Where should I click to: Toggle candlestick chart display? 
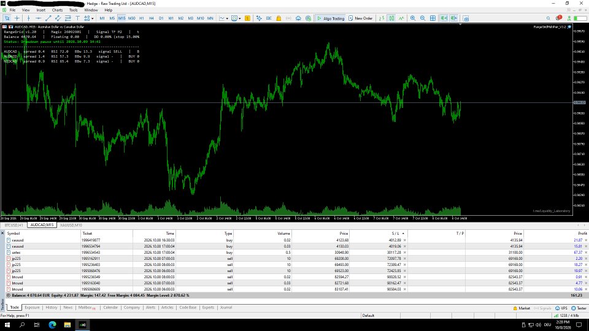click(391, 18)
